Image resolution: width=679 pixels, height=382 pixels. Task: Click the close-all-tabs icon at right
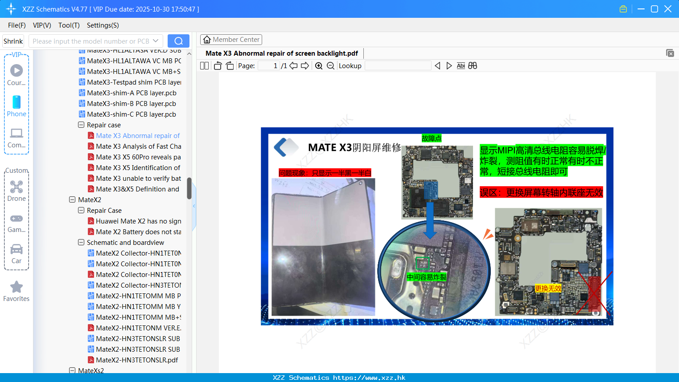(x=670, y=53)
